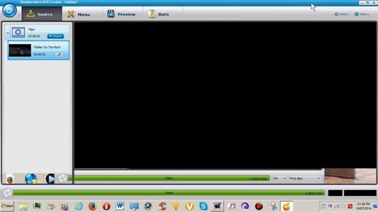Click the Firefox page icon below source list
Viewport: 378px width, 212px height.
pyautogui.click(x=10, y=178)
